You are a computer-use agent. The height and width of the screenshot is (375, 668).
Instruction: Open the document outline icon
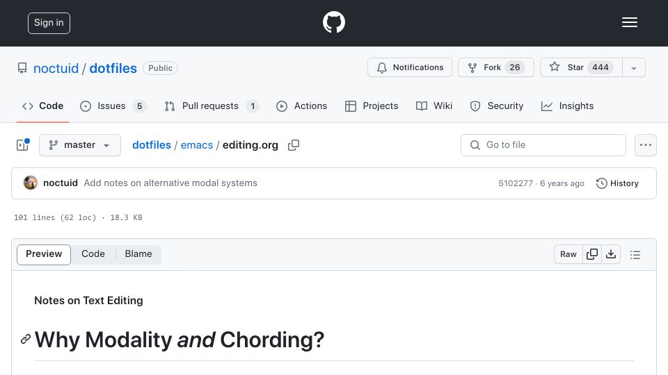tap(635, 255)
